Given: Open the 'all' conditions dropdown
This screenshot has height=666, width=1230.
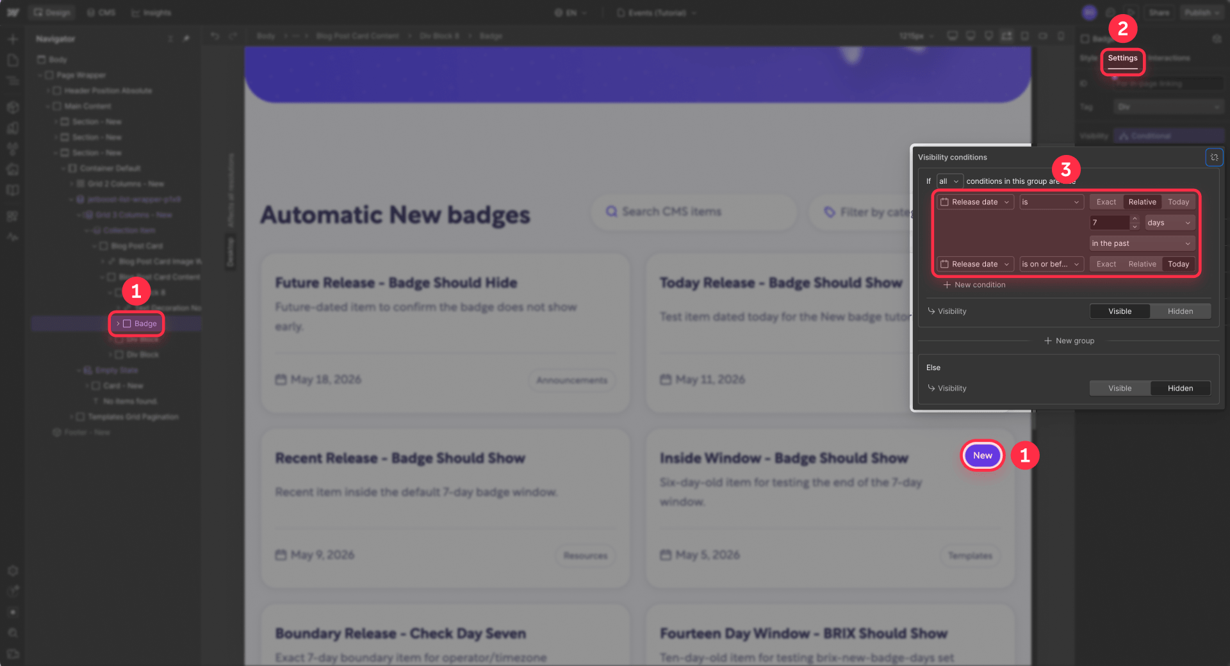Looking at the screenshot, I should (x=949, y=181).
